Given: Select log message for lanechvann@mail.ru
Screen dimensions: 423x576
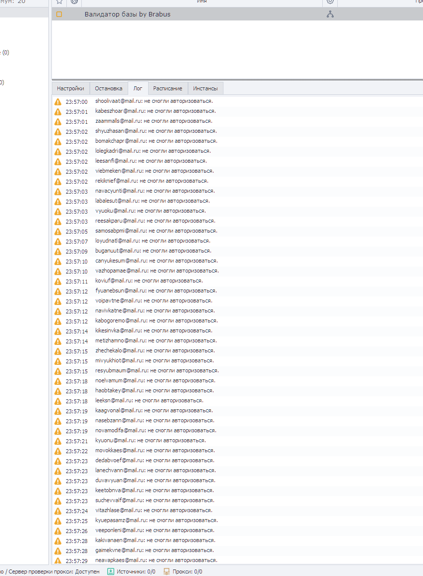Looking at the screenshot, I should pyautogui.click(x=155, y=470).
